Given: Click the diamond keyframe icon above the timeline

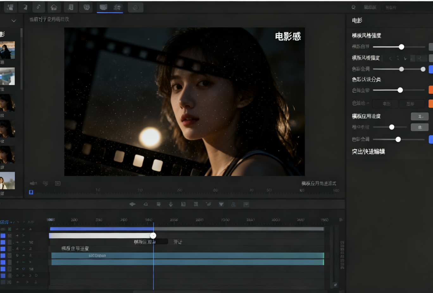Looking at the screenshot, I should click(x=133, y=204).
